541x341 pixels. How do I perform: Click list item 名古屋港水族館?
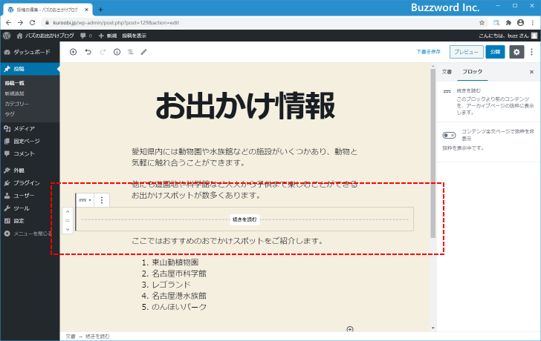click(x=179, y=296)
